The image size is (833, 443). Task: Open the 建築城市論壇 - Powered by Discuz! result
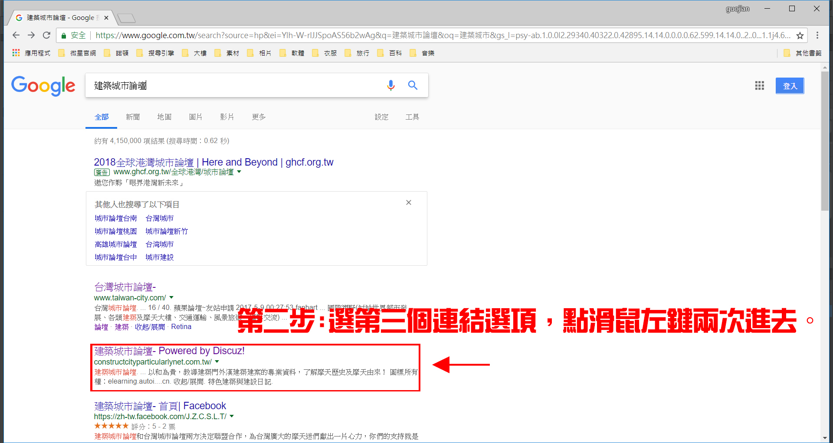[169, 351]
